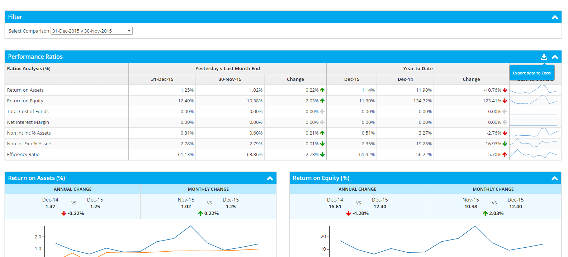Collapse the Filter panel
Viewport: 568px width, 257px height.
click(x=555, y=17)
